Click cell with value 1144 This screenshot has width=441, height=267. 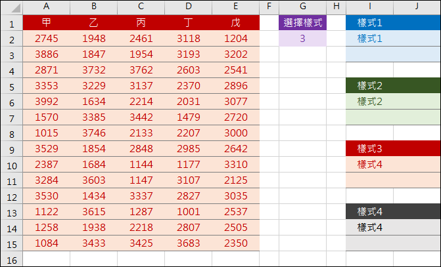(141, 164)
